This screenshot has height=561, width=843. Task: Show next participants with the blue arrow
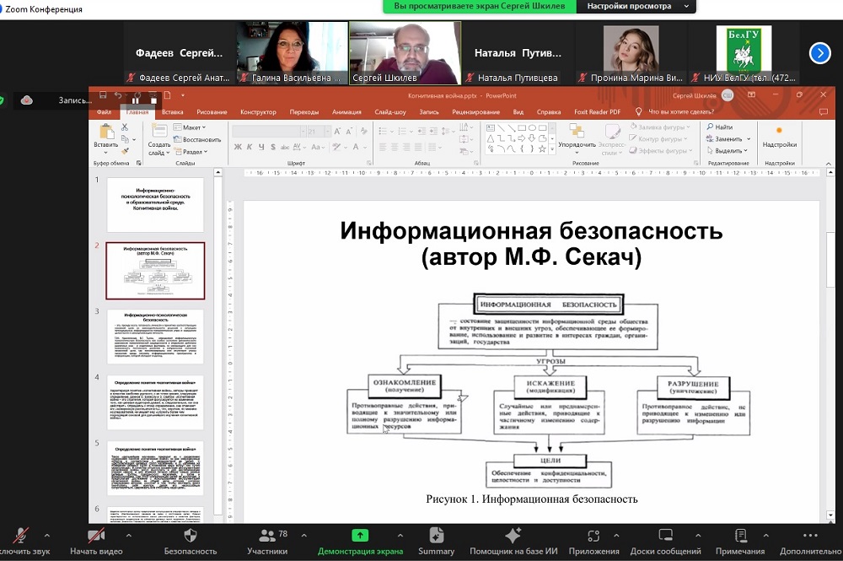pos(819,53)
